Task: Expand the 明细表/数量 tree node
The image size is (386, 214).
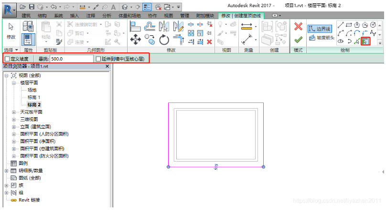Action: coord(7,171)
